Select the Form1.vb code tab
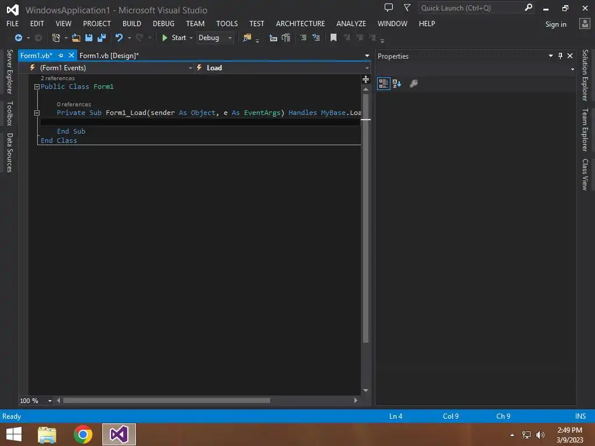Image resolution: width=595 pixels, height=446 pixels. (x=36, y=56)
